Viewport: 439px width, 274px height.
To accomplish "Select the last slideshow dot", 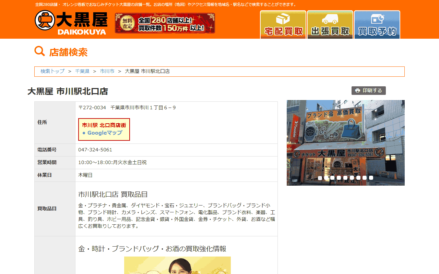I will (371, 178).
